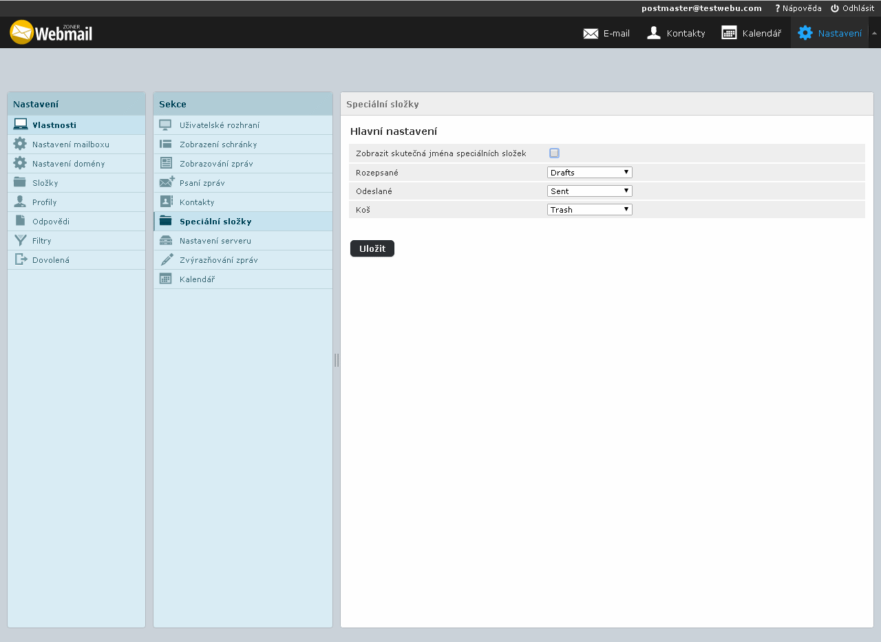Open the Koš folder dropdown
The image size is (881, 642).
point(589,210)
